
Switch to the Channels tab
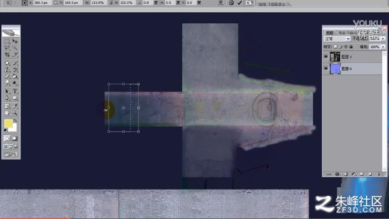(x=342, y=33)
